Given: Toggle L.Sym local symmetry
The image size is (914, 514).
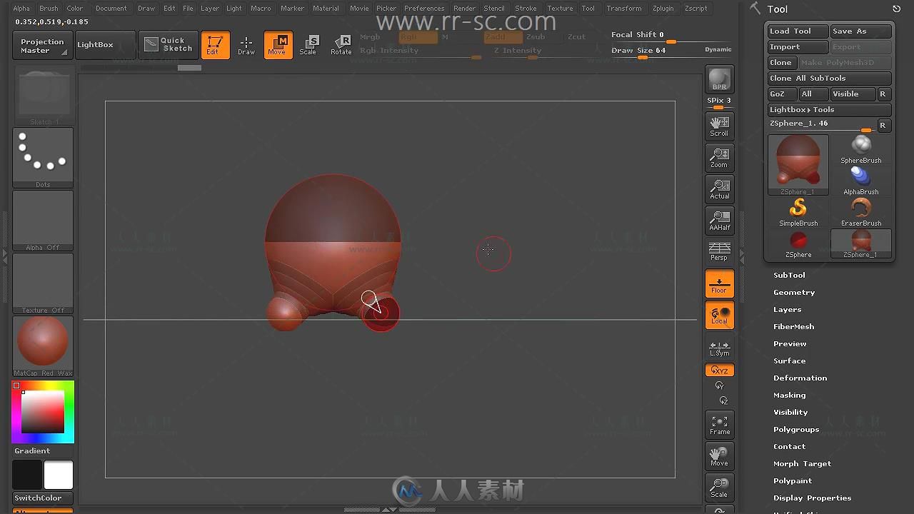Looking at the screenshot, I should pos(719,348).
